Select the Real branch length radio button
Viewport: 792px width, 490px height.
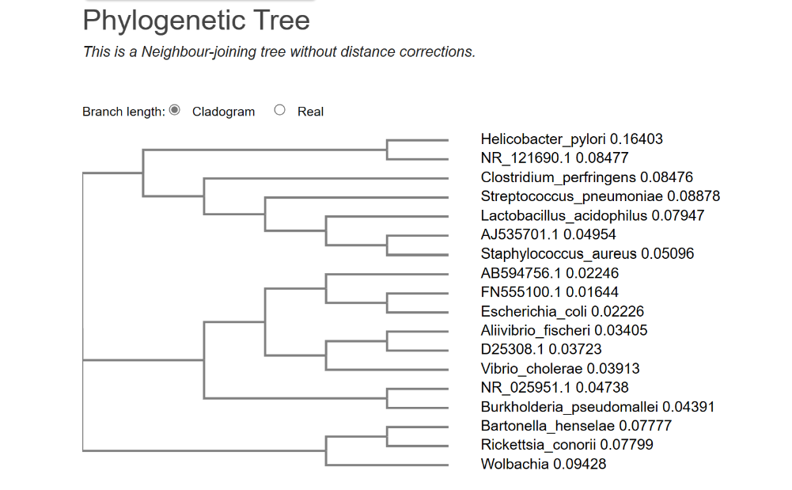pyautogui.click(x=279, y=111)
